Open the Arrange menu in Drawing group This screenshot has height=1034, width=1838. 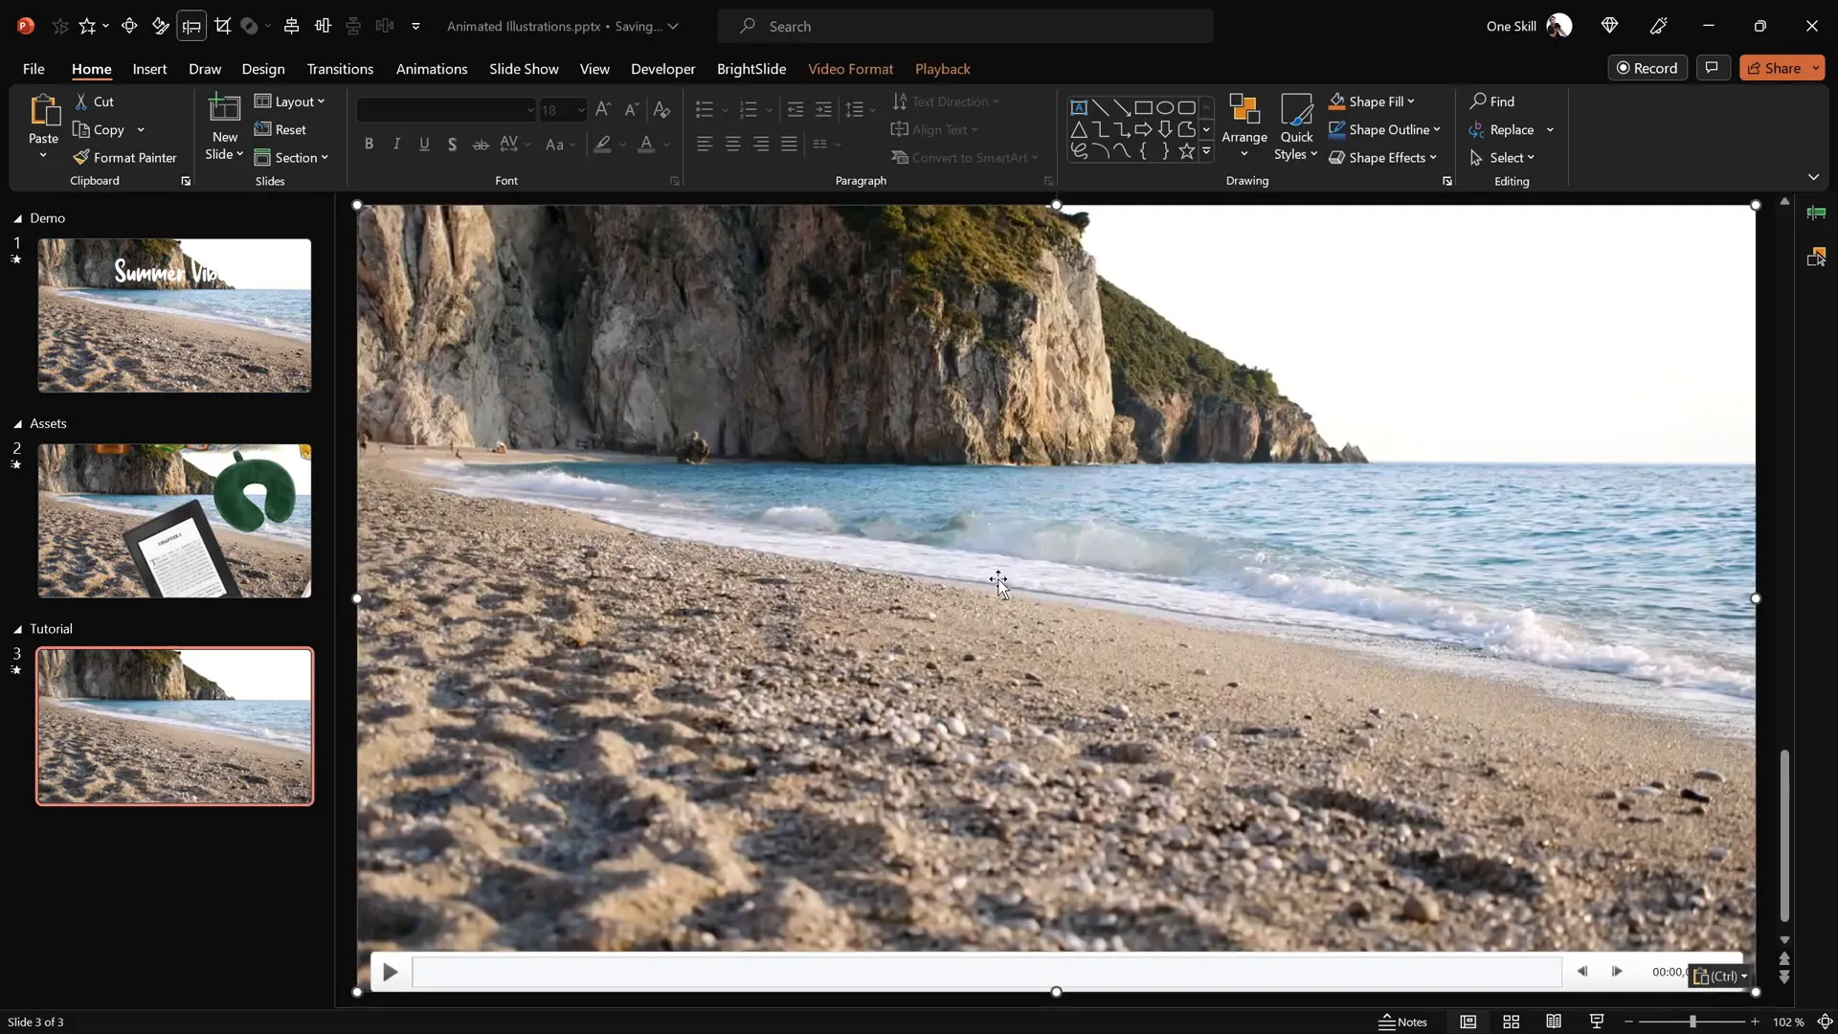click(1244, 127)
